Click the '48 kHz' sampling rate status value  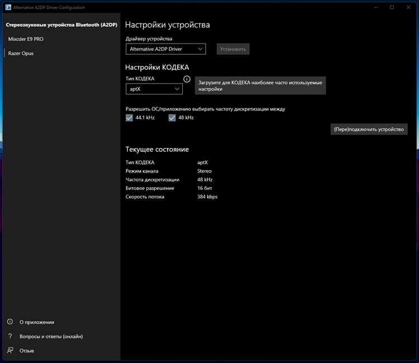205,179
